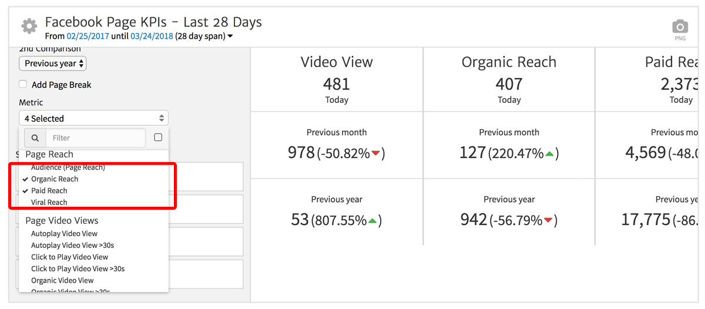Select Viral Reach from the list

click(x=49, y=203)
